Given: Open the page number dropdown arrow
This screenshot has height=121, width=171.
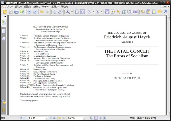Looking at the screenshot, I should coord(46,118).
